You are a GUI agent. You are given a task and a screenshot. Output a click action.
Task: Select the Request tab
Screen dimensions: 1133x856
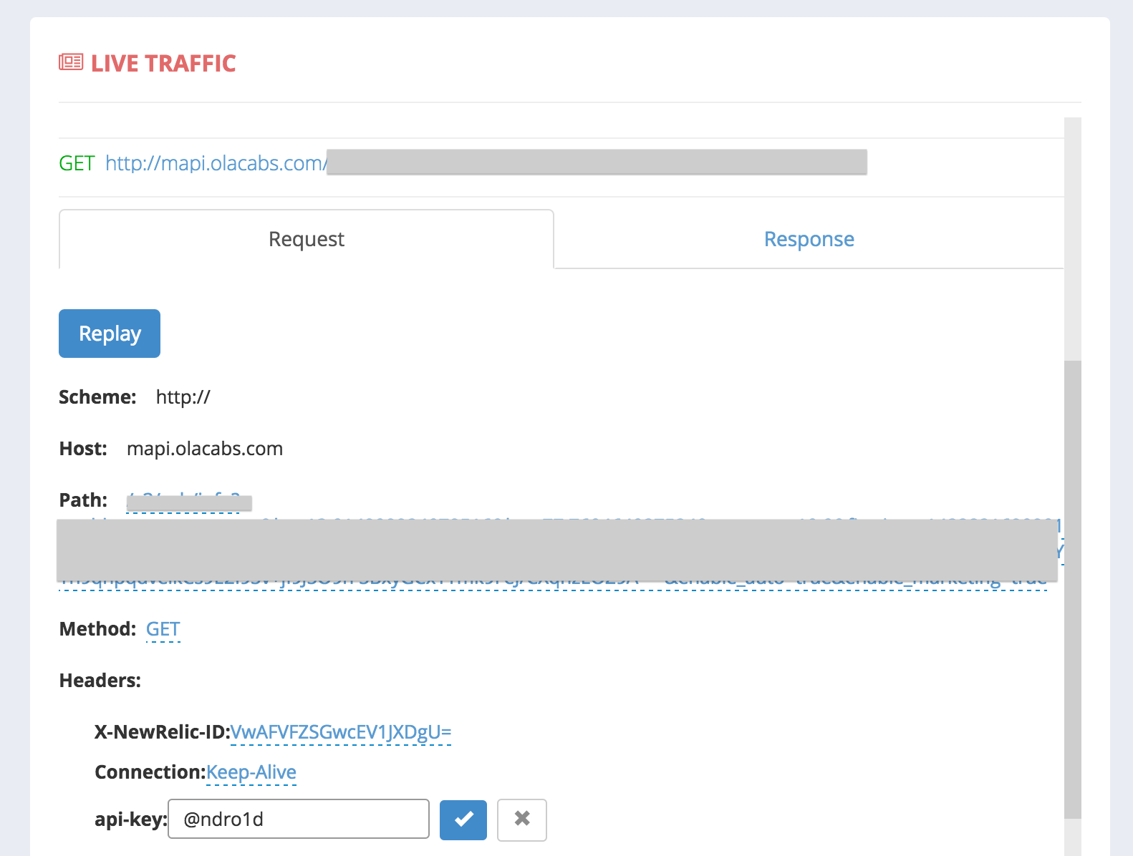click(x=307, y=239)
